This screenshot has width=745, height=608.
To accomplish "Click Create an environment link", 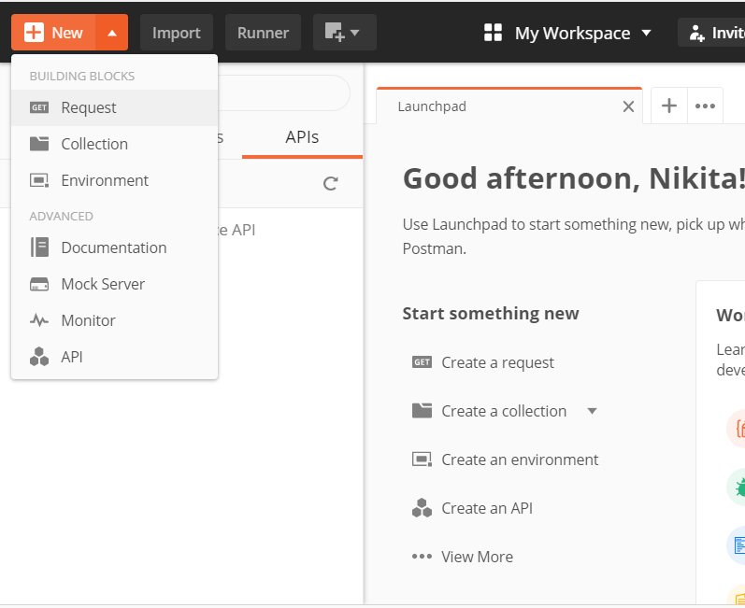I will 520,460.
